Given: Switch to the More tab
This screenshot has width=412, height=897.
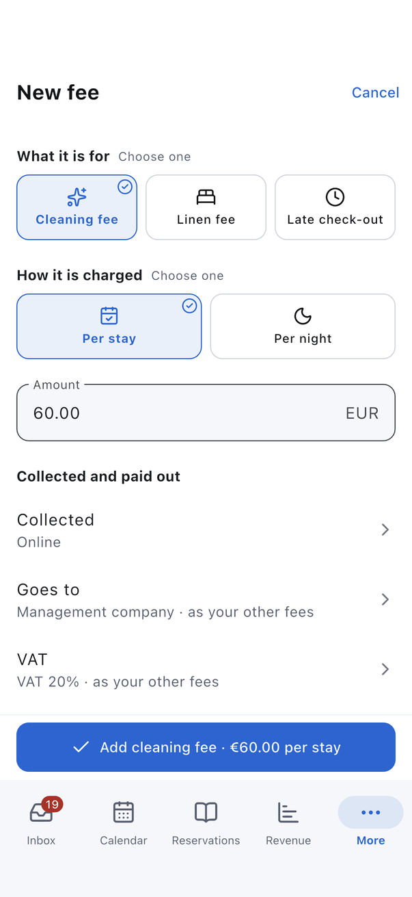Looking at the screenshot, I should pos(371,821).
